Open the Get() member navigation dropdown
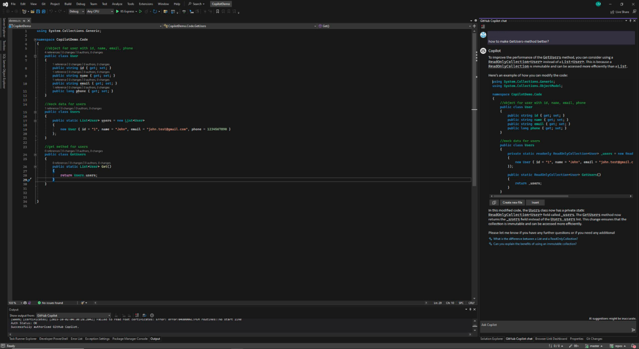Viewport: 639px width, 349px height. pos(395,26)
